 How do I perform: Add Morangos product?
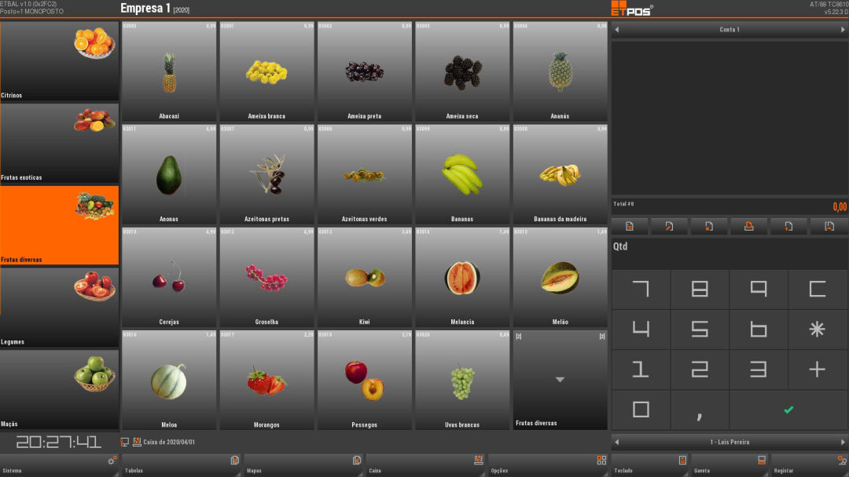click(267, 381)
